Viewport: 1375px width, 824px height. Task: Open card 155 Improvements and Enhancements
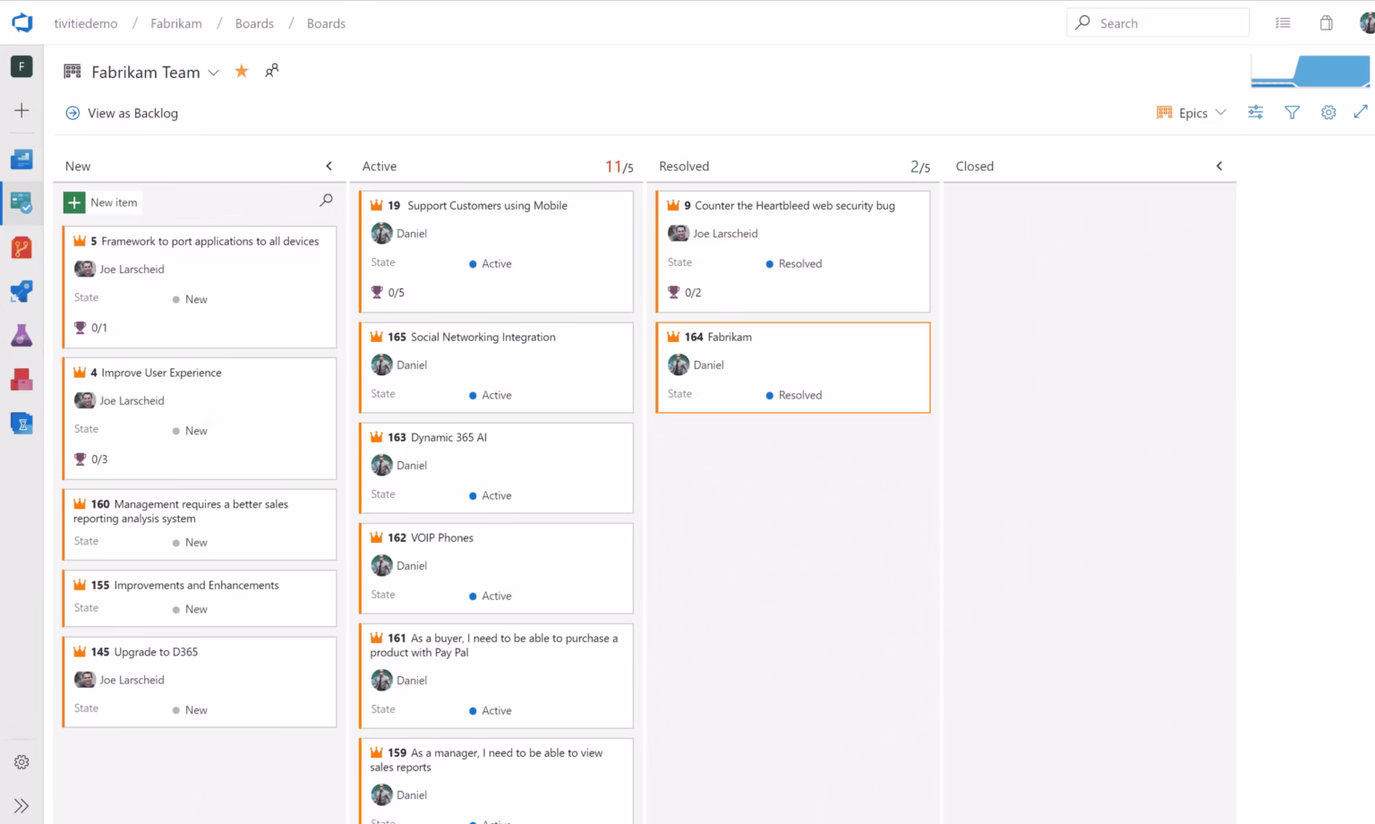click(x=196, y=585)
